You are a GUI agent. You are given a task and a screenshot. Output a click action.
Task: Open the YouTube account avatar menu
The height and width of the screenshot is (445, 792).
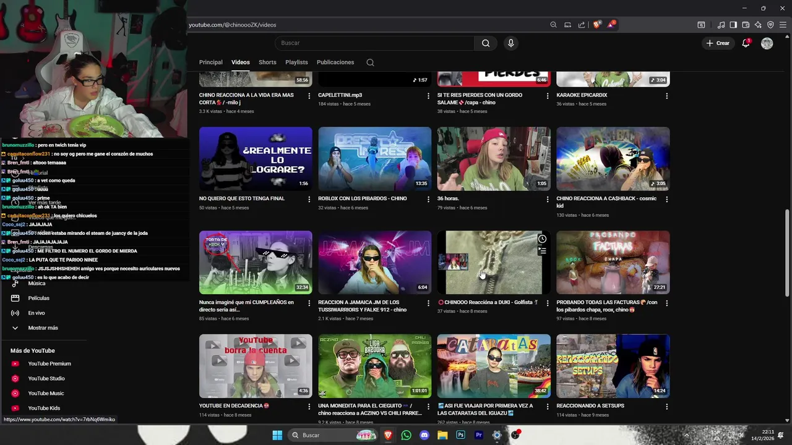[x=767, y=43]
